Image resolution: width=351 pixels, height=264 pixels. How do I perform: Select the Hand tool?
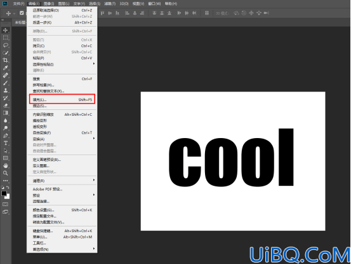(6, 166)
